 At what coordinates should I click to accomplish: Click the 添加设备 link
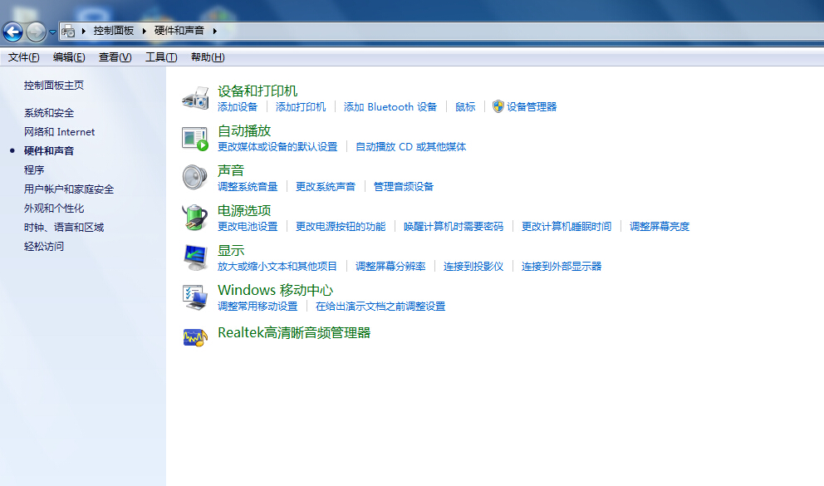pos(238,107)
